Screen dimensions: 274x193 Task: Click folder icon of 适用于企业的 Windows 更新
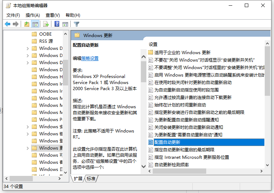151,52
